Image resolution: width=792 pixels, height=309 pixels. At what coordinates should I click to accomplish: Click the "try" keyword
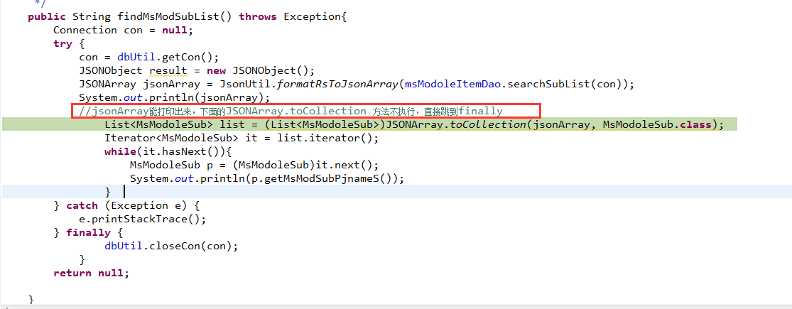(x=63, y=44)
